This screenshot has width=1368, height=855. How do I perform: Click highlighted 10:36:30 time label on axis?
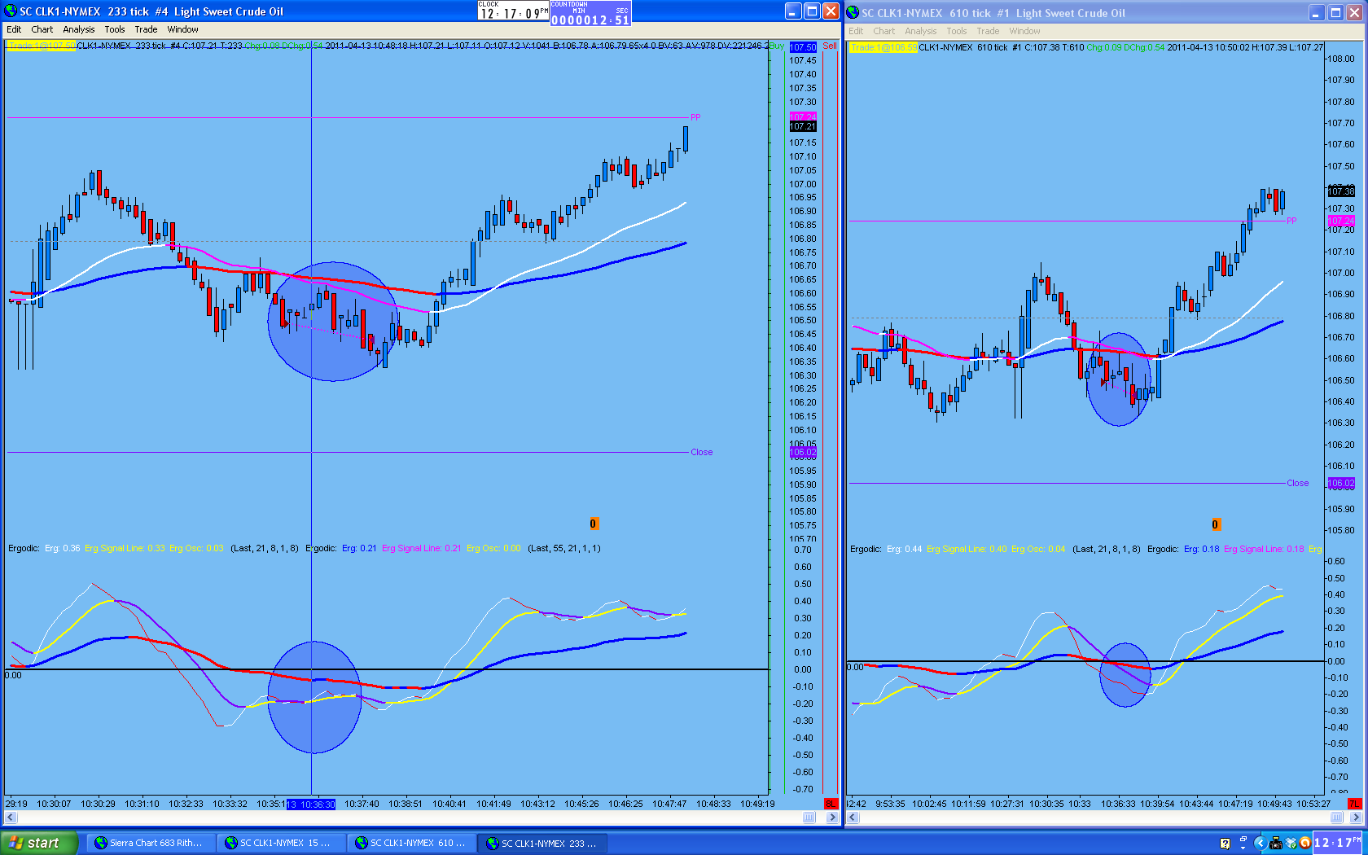coord(311,805)
